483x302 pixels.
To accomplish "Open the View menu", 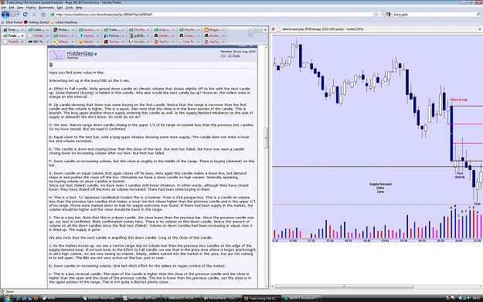I will 20,8.
